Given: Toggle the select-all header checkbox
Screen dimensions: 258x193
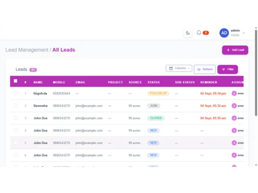Looking at the screenshot, I should 15,81.
